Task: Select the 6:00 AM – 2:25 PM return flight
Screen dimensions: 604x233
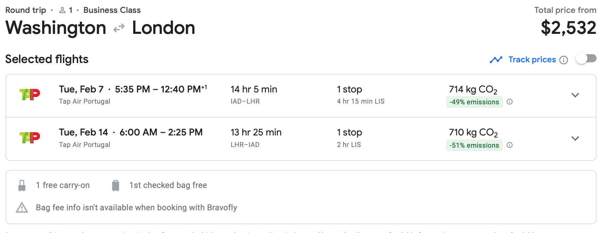Action: (161, 132)
